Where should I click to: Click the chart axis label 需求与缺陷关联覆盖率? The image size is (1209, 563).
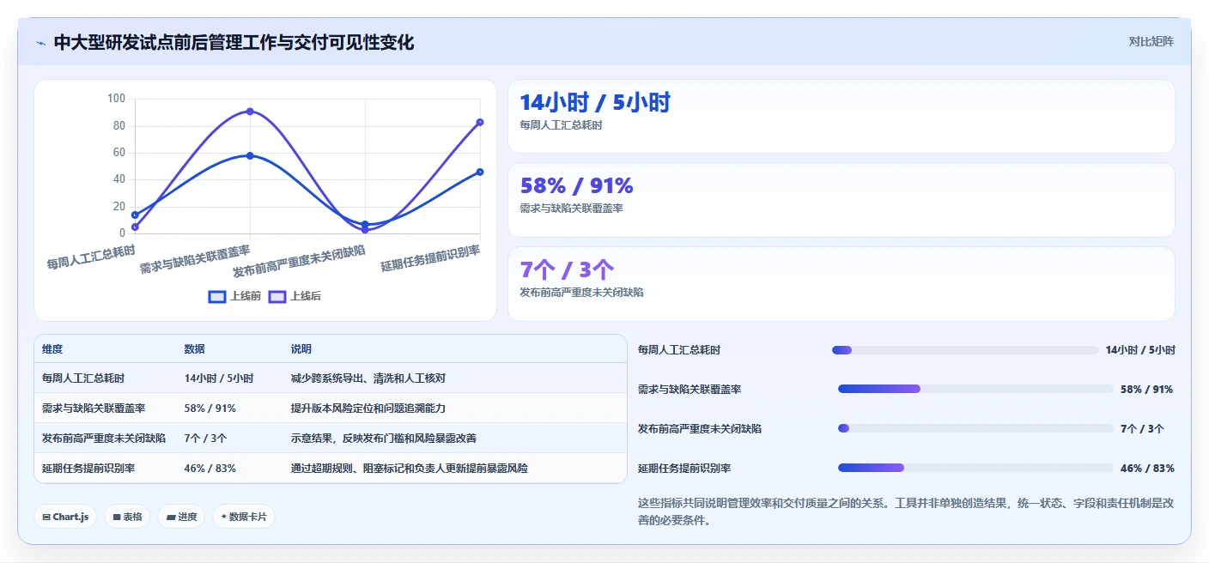[x=195, y=260]
